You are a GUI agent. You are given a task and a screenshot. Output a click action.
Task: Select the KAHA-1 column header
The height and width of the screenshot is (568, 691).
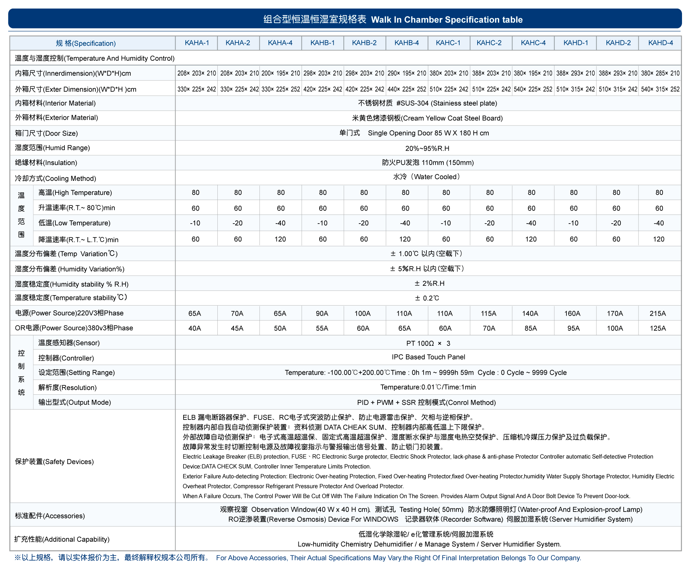(x=197, y=43)
